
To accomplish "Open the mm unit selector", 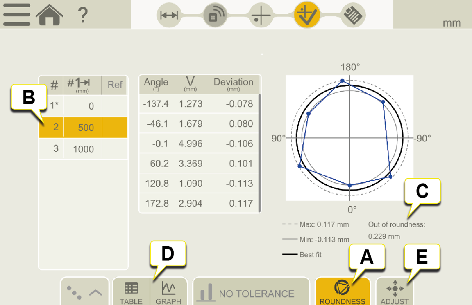I will click(x=451, y=23).
